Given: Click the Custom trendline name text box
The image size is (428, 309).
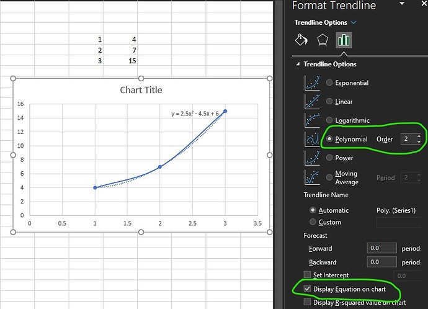Looking at the screenshot, I should tap(398, 222).
